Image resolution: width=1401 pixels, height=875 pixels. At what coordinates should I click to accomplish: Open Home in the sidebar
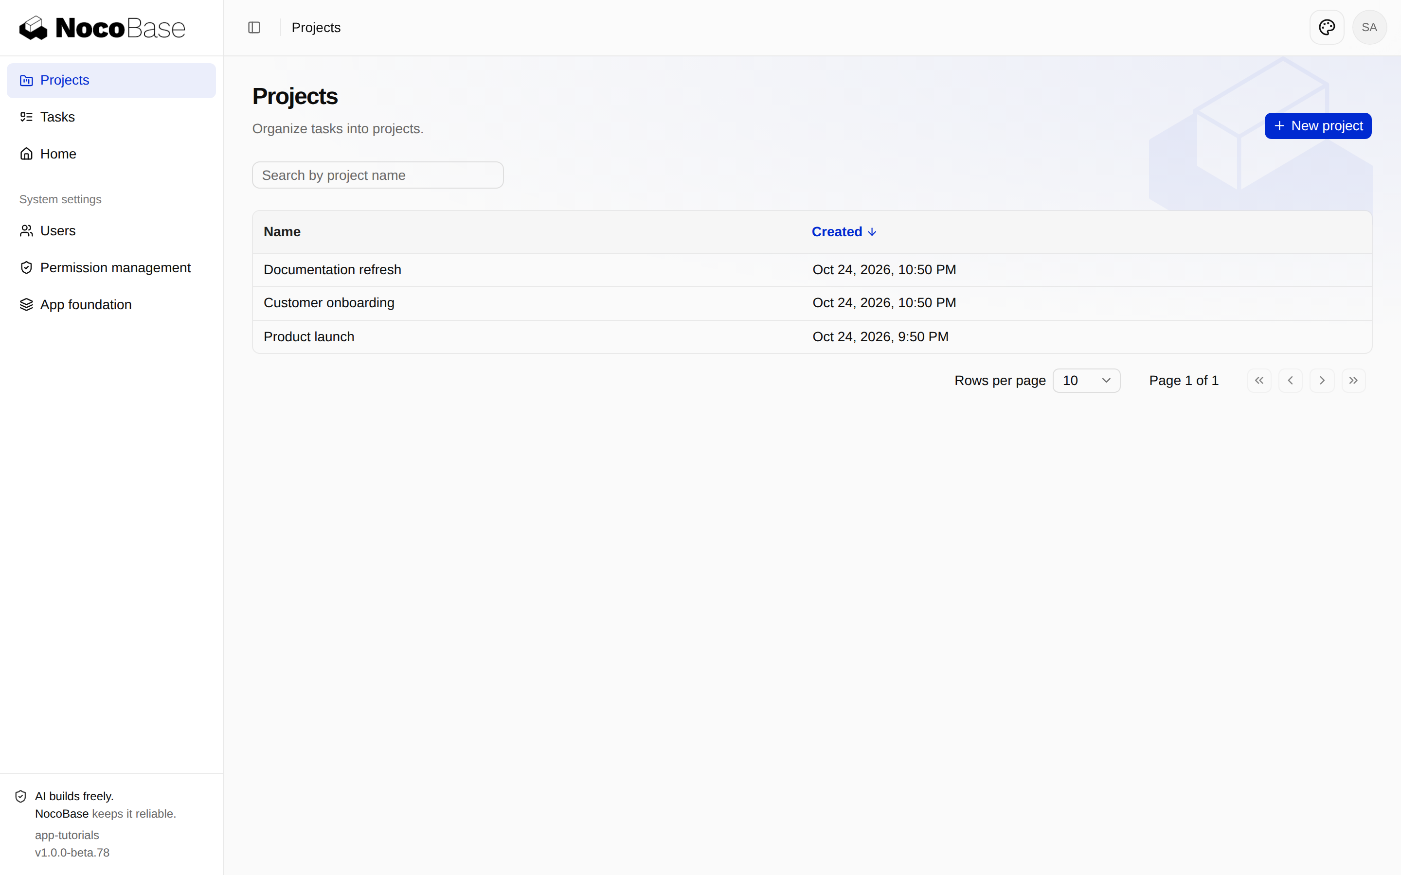[111, 154]
